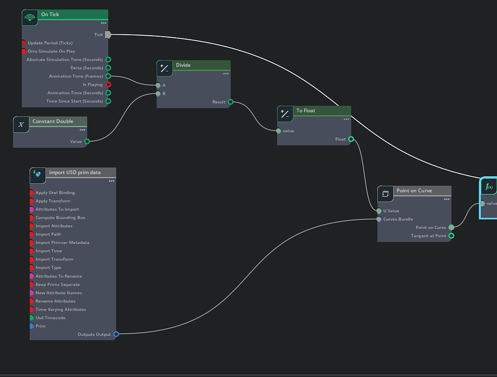Click the To Float converter icon
Viewport: 497px width, 377px height.
click(285, 114)
